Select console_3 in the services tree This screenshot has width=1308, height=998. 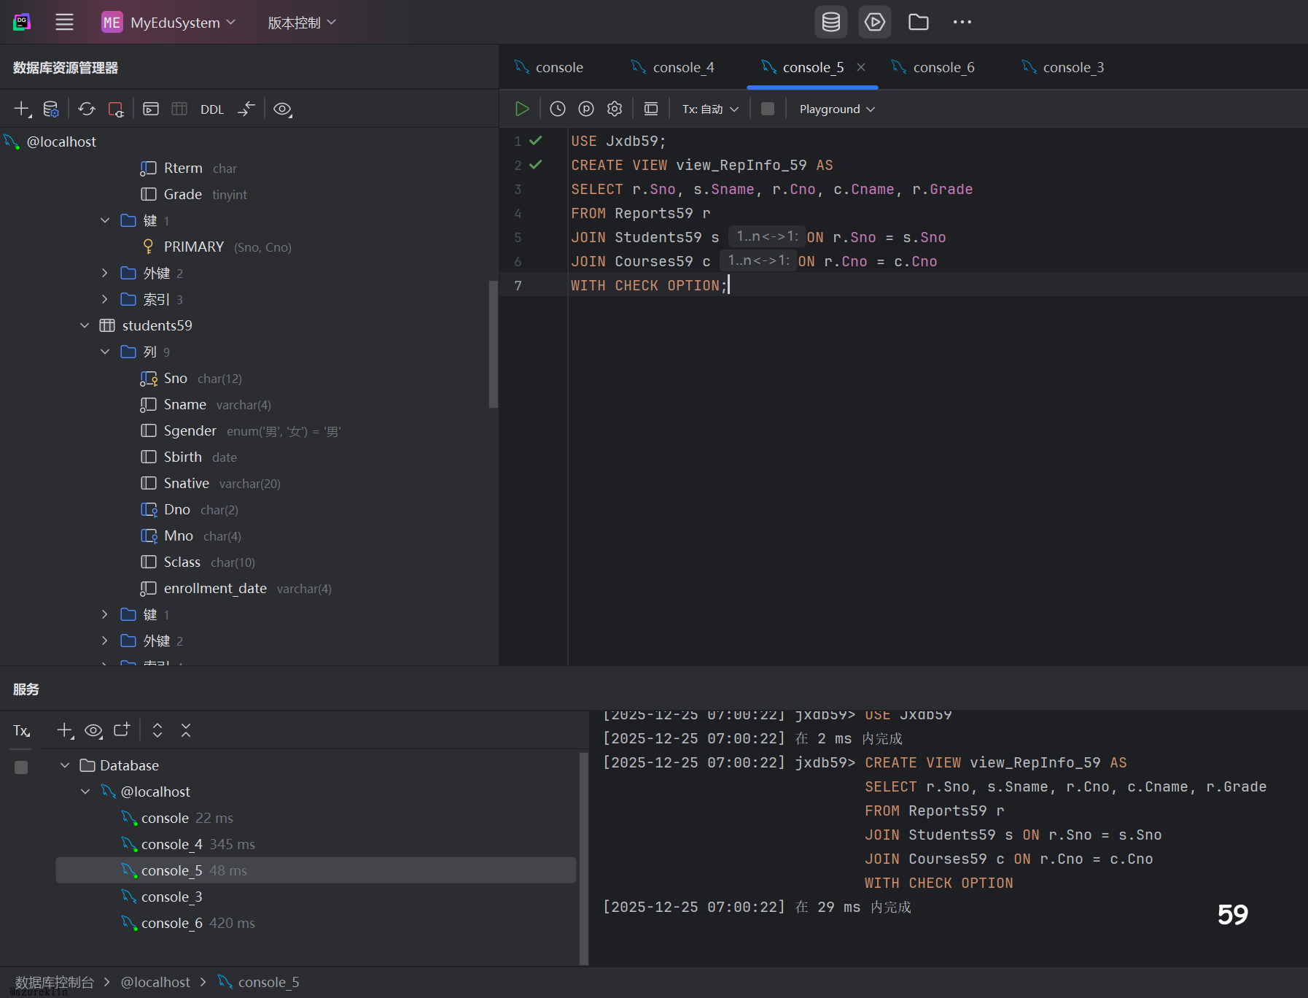[x=171, y=897]
